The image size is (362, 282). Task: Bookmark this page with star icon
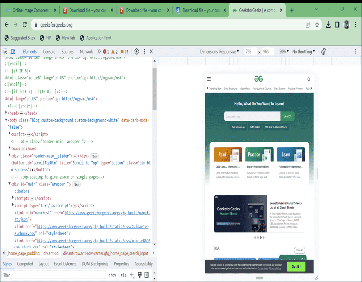(x=317, y=25)
